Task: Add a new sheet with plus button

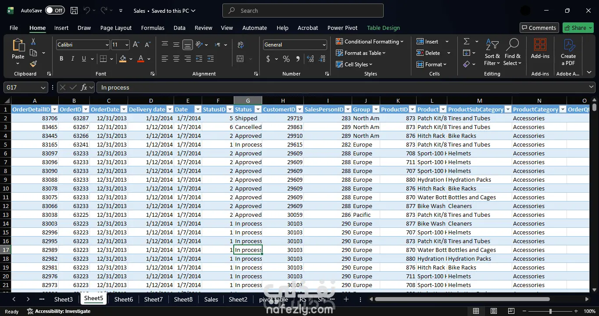Action: tap(346, 299)
